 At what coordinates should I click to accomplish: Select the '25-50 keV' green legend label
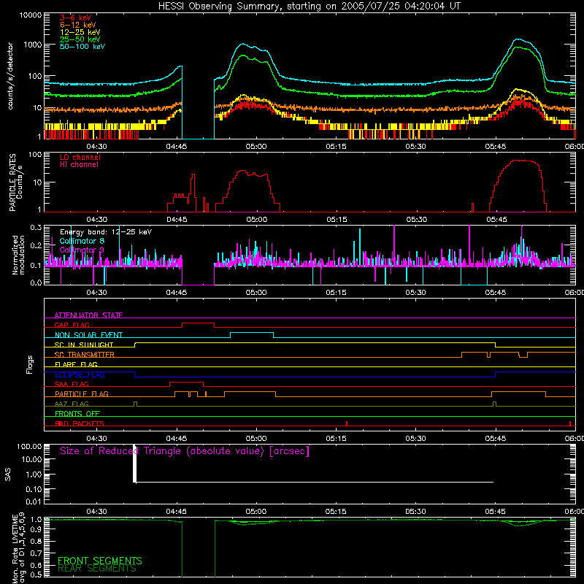pyautogui.click(x=80, y=39)
